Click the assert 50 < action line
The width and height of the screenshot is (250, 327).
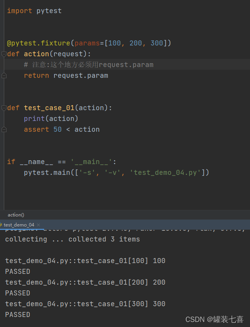61,129
